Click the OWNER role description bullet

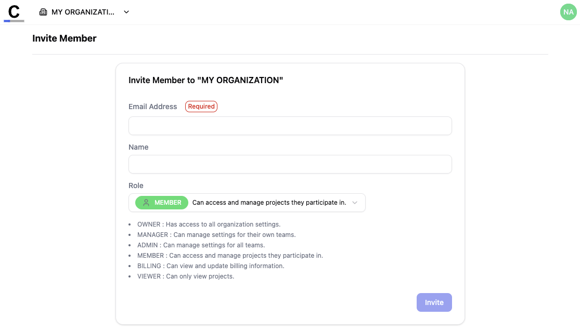click(208, 224)
